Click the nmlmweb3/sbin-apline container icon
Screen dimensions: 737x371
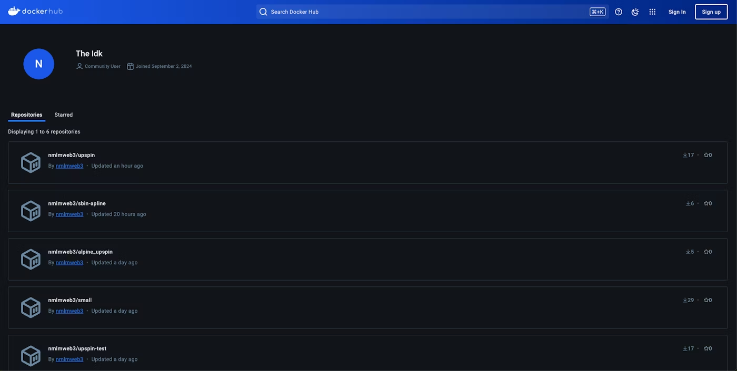31,211
